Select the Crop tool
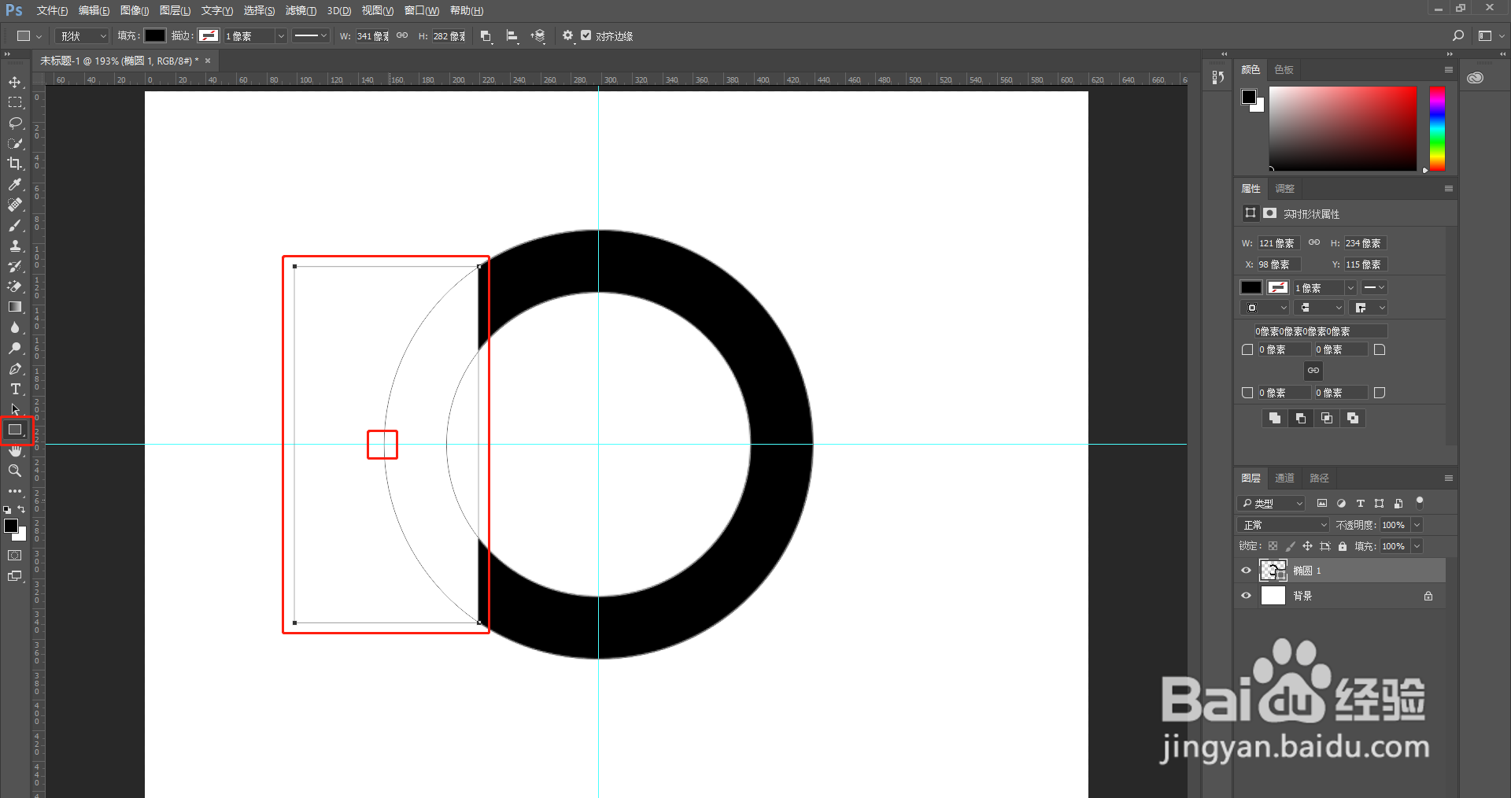 point(15,164)
